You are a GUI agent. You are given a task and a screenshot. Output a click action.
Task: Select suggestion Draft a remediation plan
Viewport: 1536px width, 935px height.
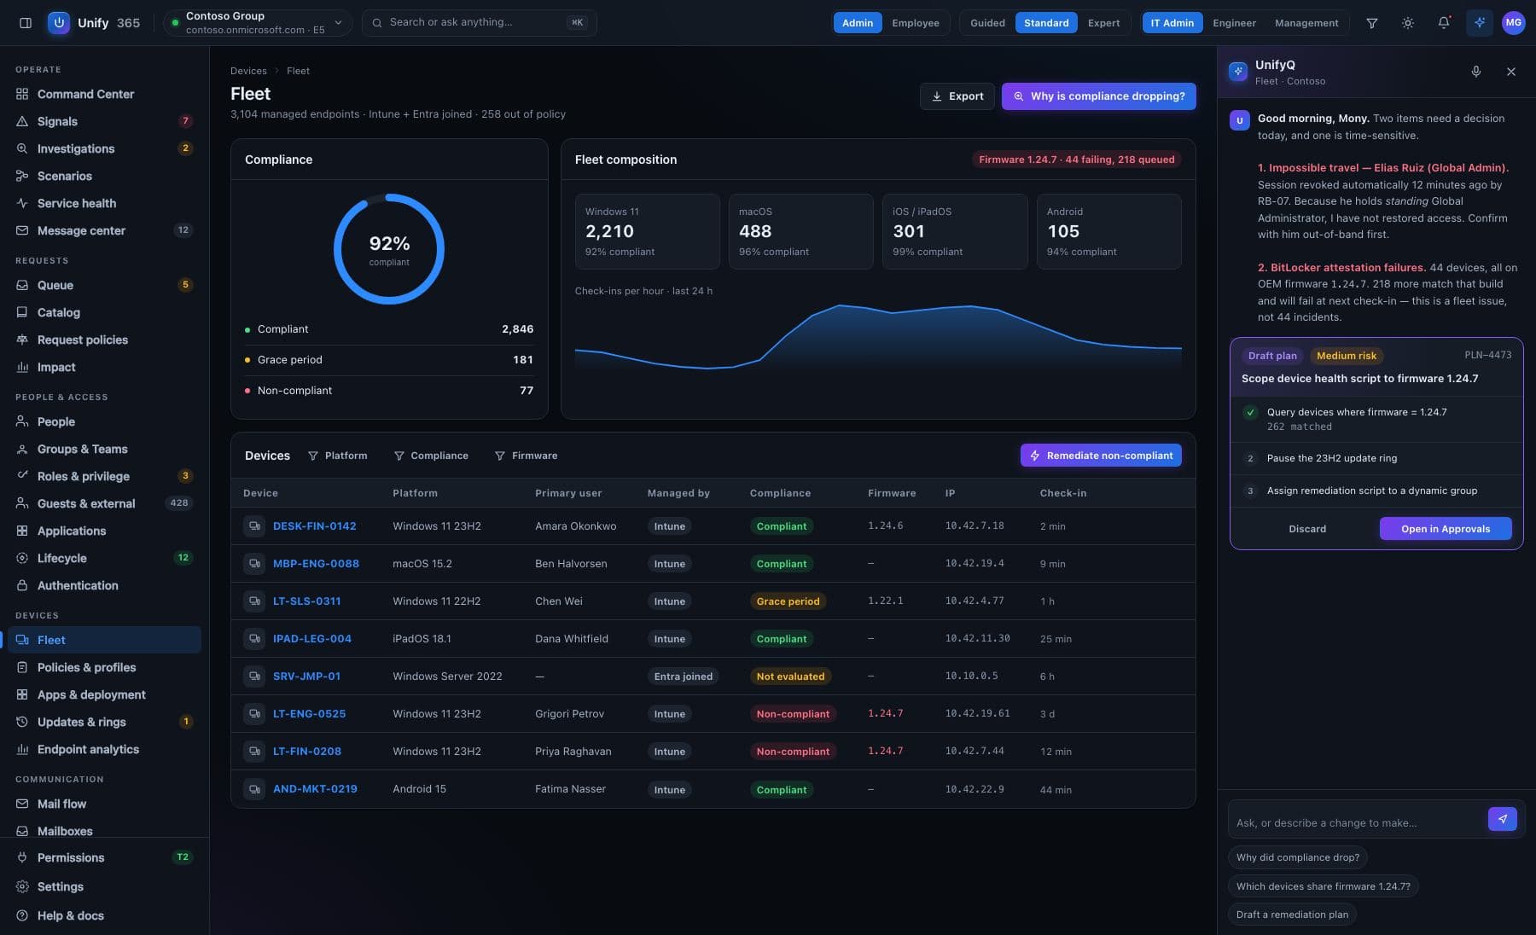click(1293, 915)
